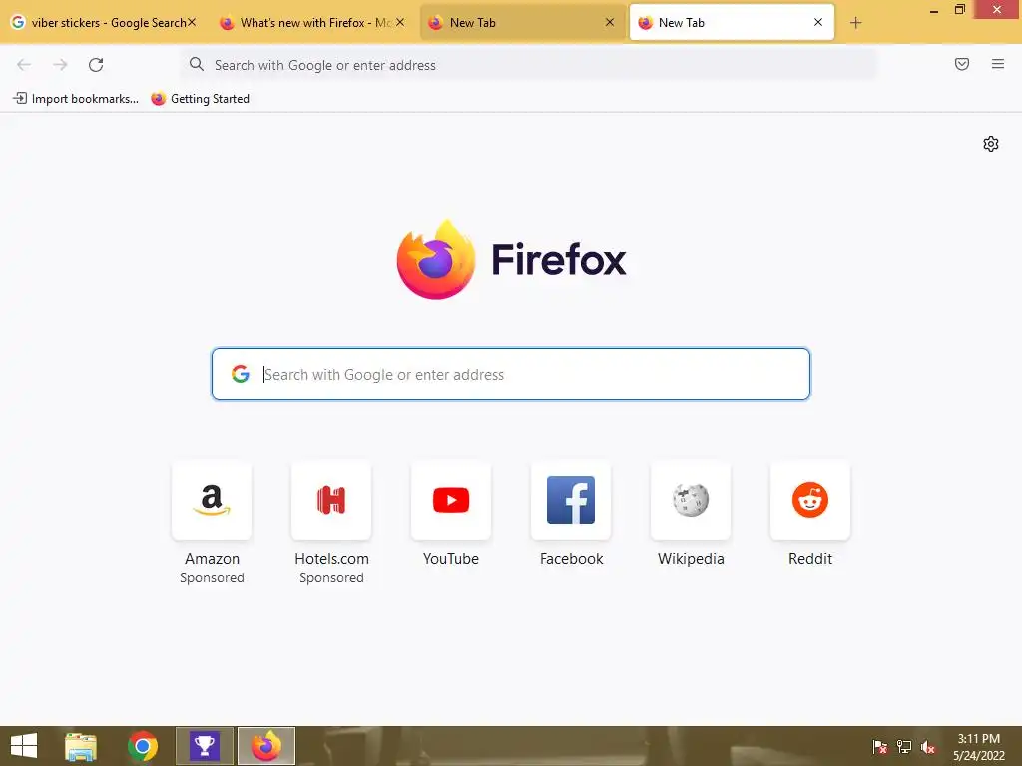Open the Hotels.com sponsored shortcut tile
The width and height of the screenshot is (1022, 766).
(331, 501)
